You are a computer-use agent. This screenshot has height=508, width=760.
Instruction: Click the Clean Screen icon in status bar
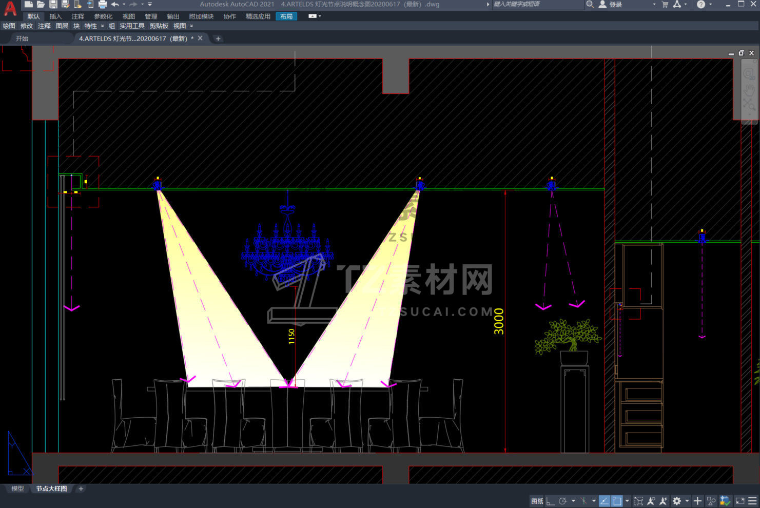[740, 501]
